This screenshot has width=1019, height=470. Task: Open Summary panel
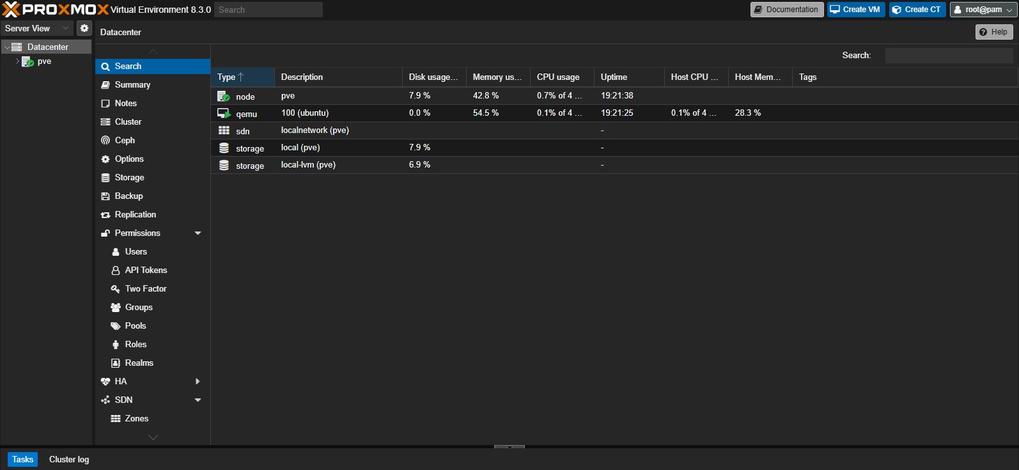(x=153, y=84)
